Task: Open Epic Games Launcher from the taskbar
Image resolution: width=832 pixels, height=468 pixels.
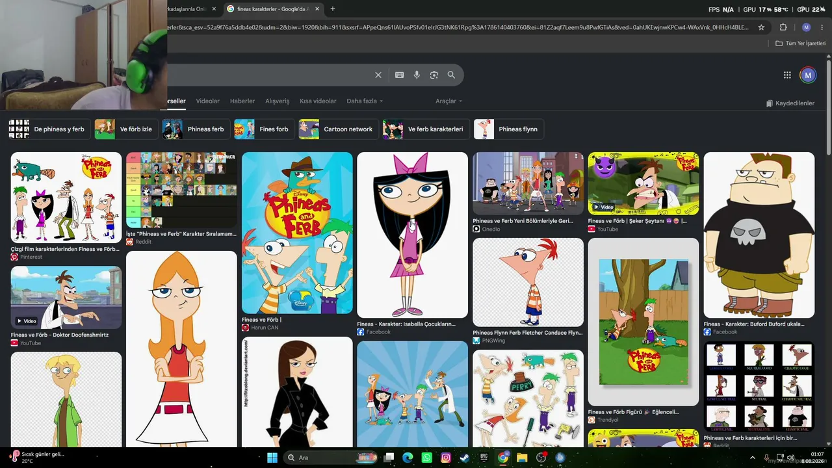Action: [x=484, y=458]
